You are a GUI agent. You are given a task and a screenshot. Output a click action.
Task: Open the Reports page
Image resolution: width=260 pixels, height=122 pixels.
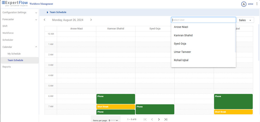7,67
